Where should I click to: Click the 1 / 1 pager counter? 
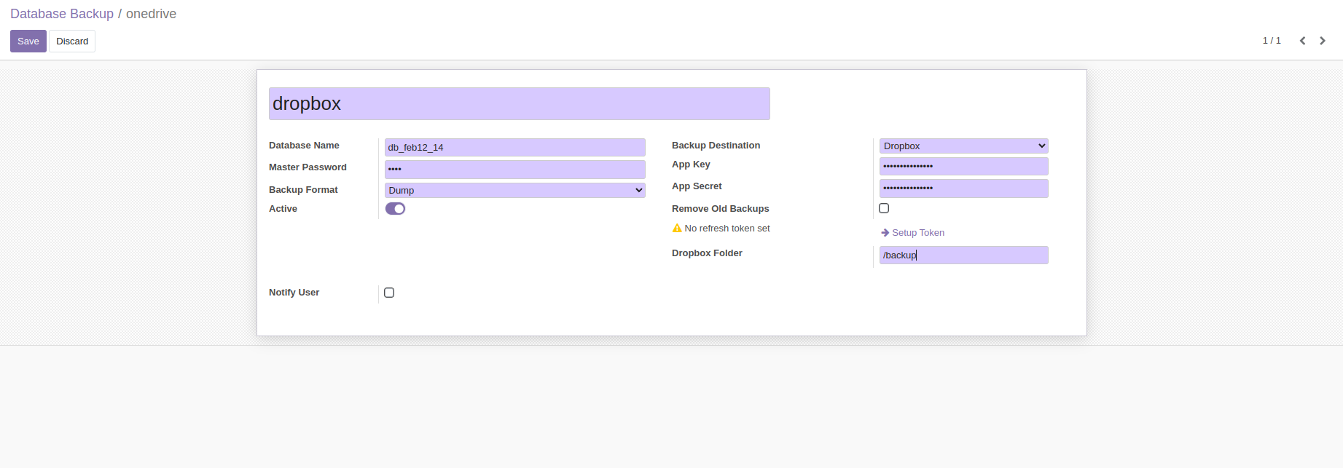1272,41
